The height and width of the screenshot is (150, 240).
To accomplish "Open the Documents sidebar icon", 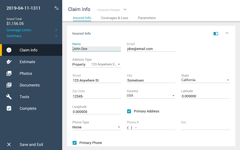I will pyautogui.click(x=9, y=85).
